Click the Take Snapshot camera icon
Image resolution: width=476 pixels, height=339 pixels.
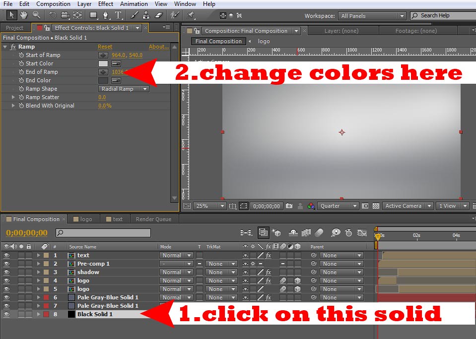(289, 206)
